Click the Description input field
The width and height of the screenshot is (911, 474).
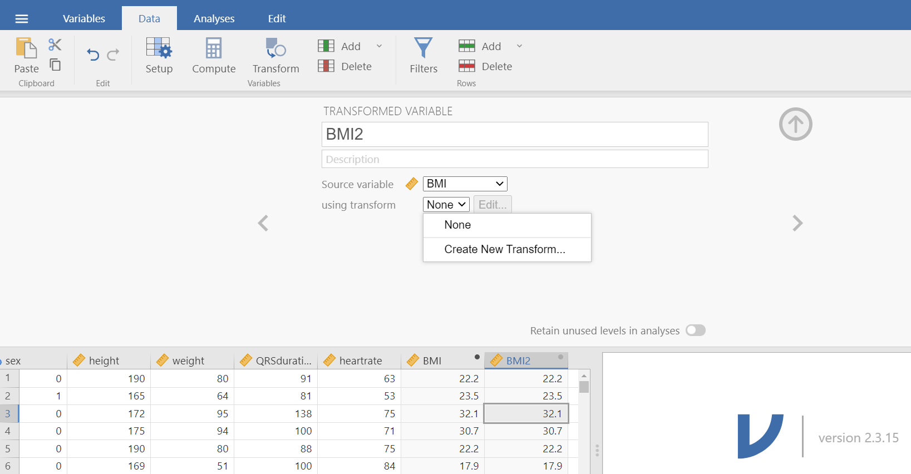click(514, 159)
